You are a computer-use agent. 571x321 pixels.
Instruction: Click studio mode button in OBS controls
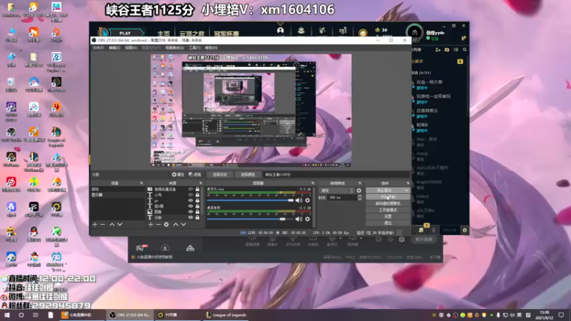point(388,210)
